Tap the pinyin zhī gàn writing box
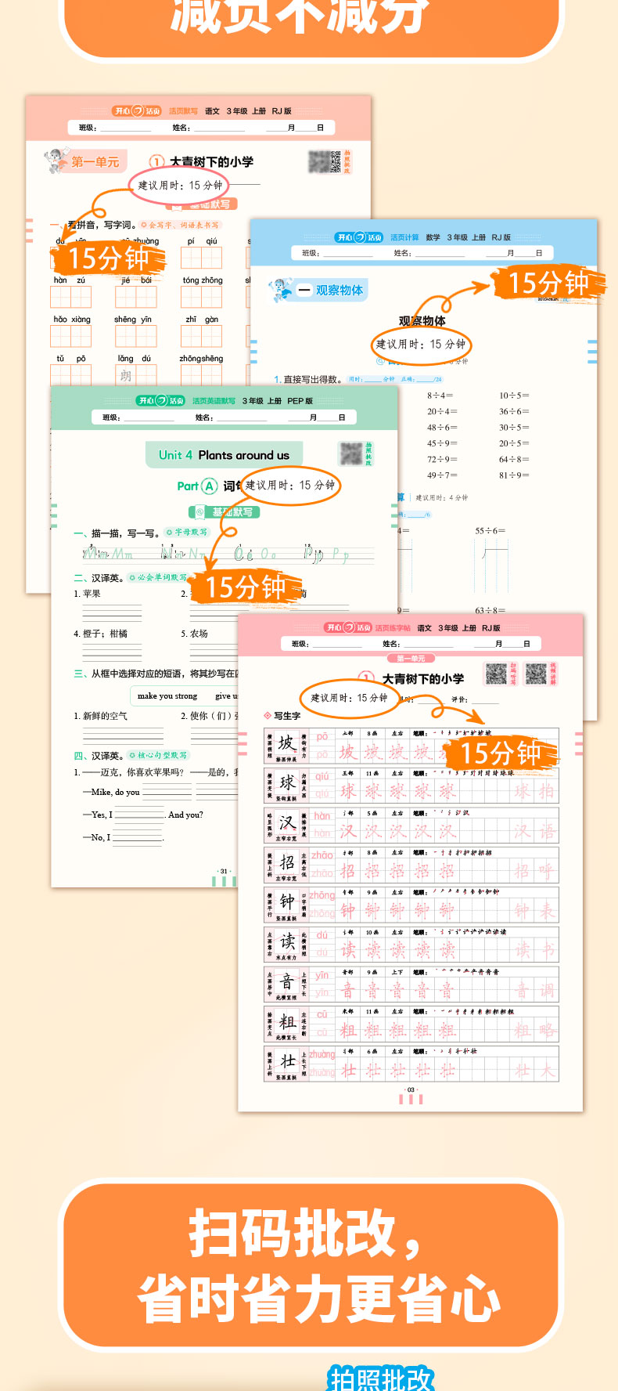 202,336
